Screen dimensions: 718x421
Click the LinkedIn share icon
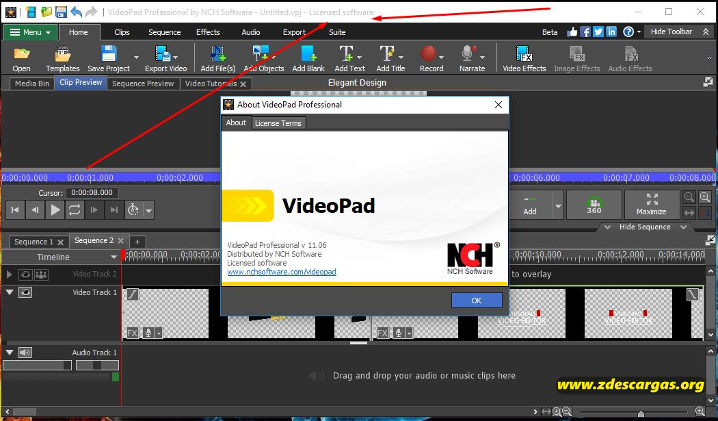[x=611, y=31]
